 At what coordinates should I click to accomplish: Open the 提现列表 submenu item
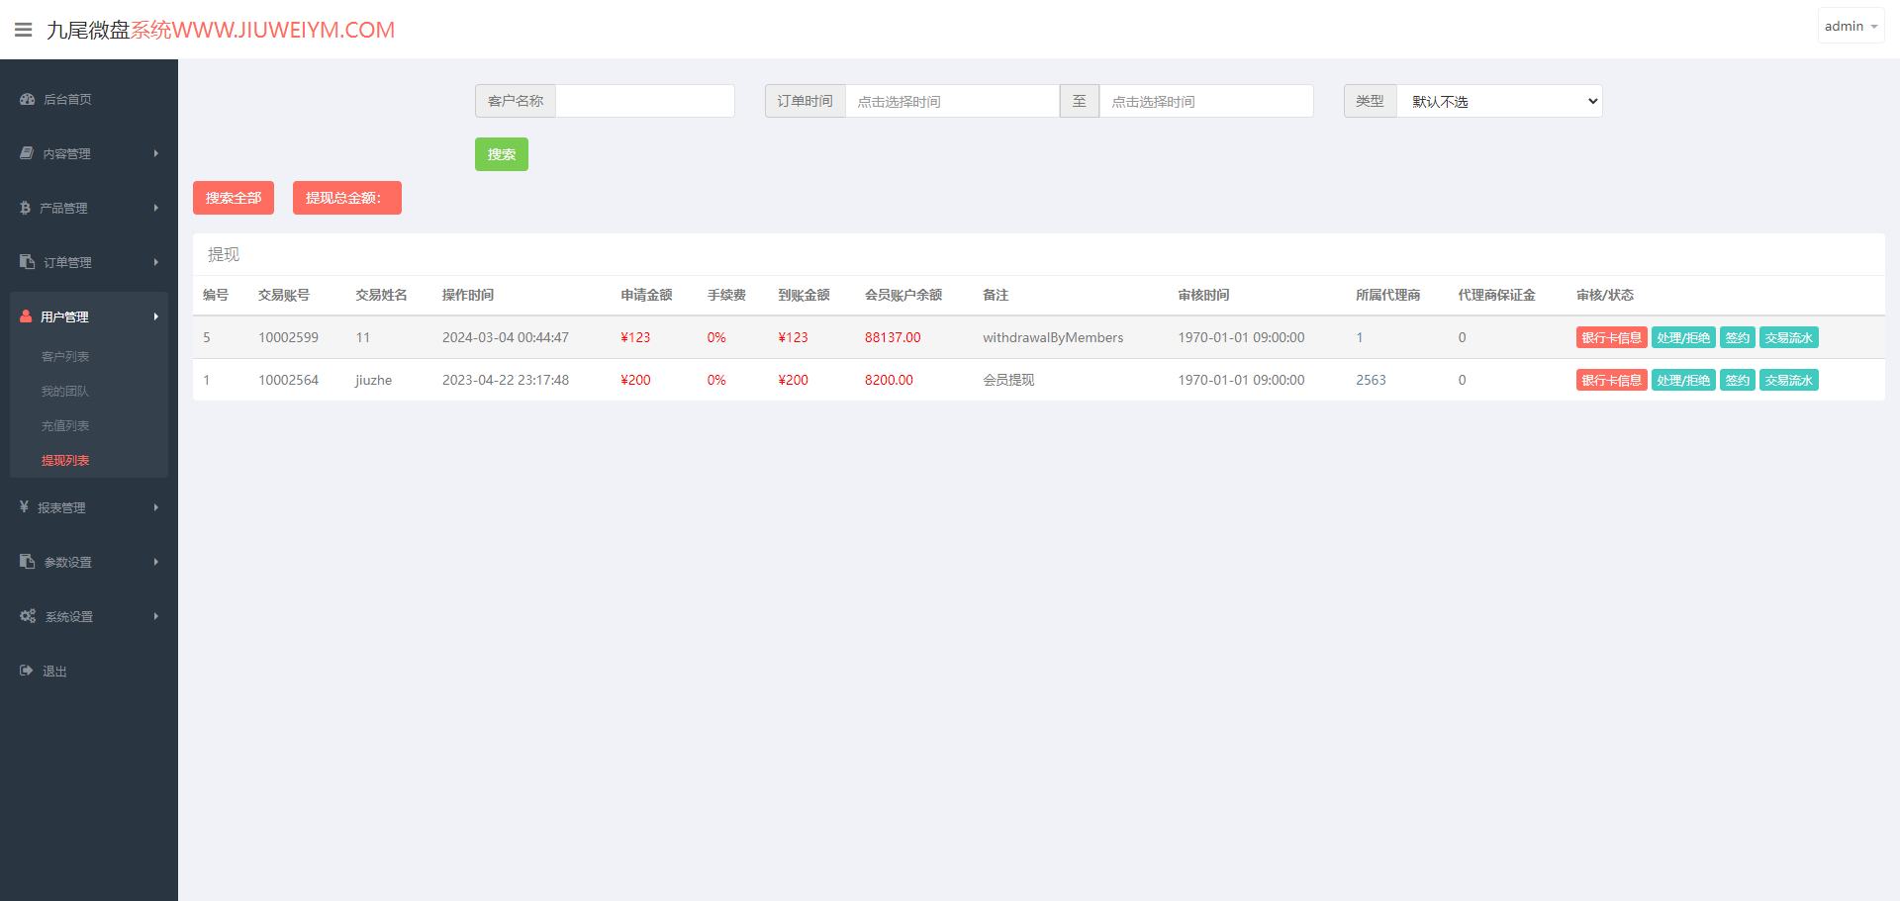[65, 460]
